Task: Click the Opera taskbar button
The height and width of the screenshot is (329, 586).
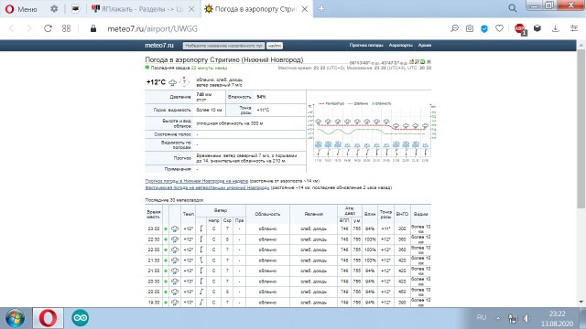Action: 49,318
